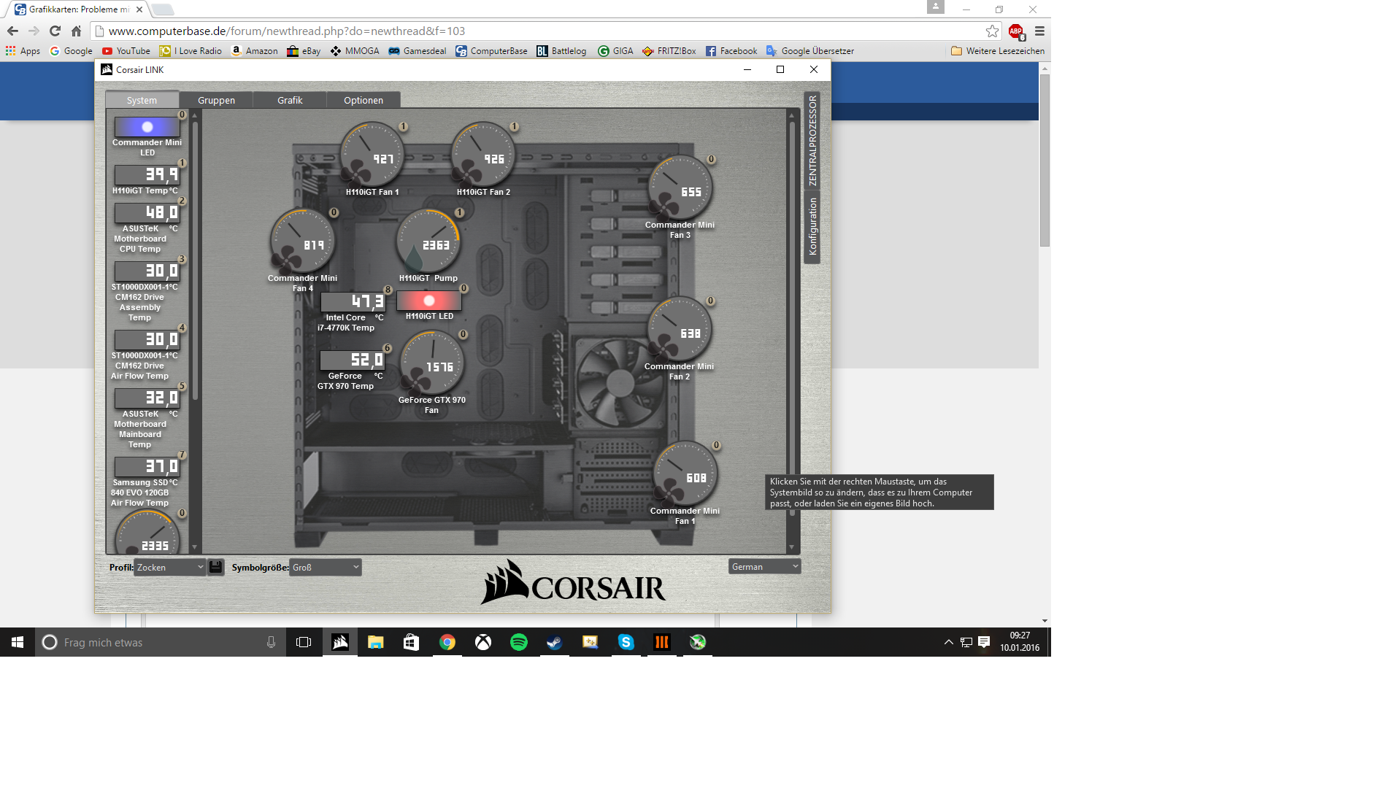Open the Apps bookmark shortcut
The height and width of the screenshot is (788, 1400).
pos(23,51)
